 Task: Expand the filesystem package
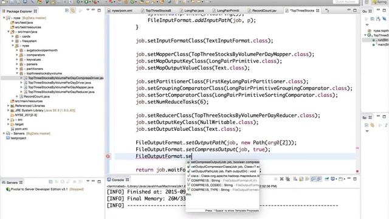(13, 41)
